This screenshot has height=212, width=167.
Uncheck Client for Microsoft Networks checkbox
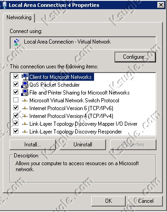coord(16,76)
